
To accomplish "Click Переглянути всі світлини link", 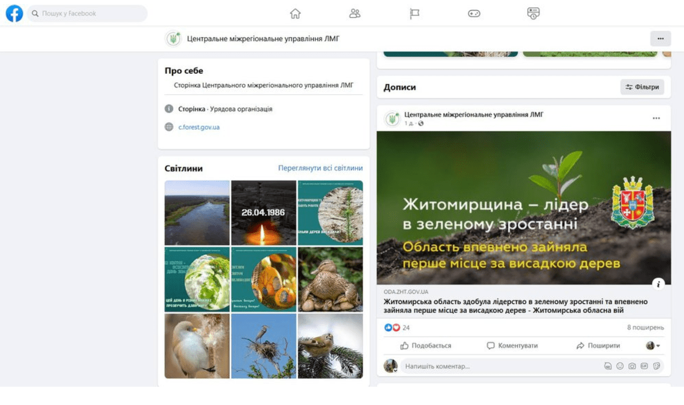I will click(x=320, y=168).
